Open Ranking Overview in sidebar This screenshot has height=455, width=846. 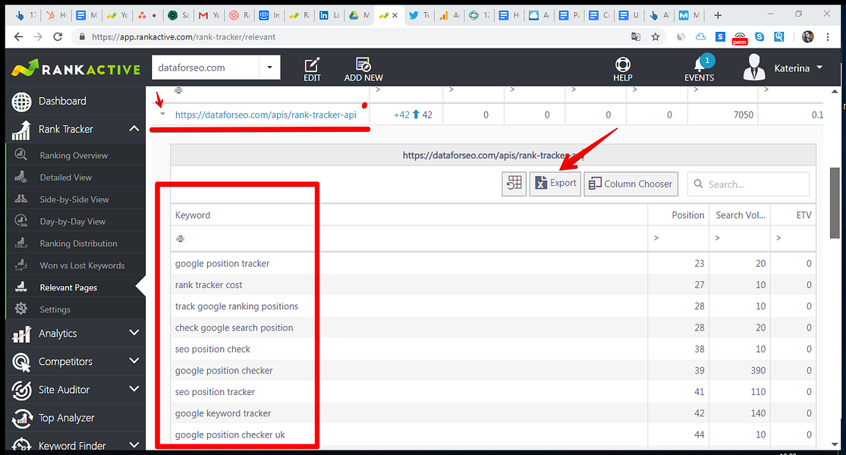click(76, 155)
